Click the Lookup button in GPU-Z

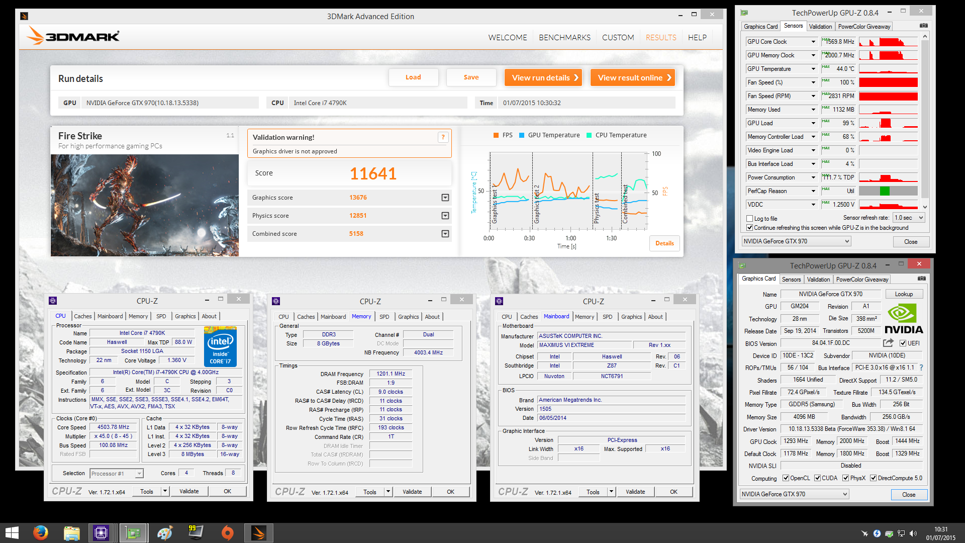[x=904, y=294]
